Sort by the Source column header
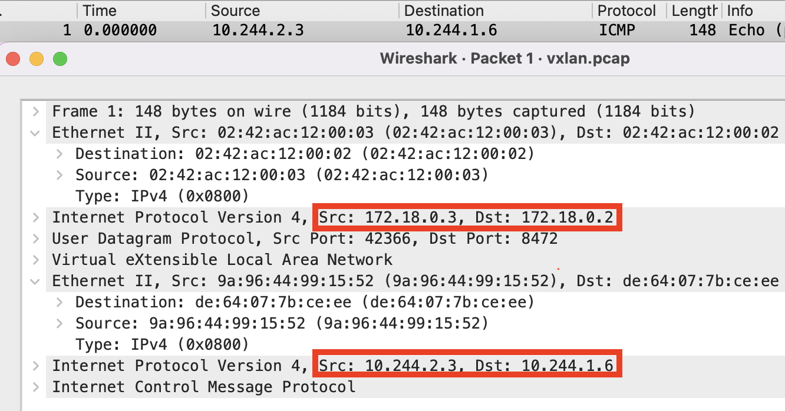 pyautogui.click(x=303, y=11)
